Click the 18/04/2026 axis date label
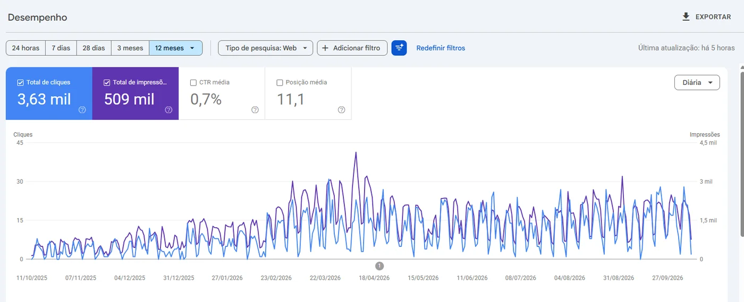This screenshot has height=302, width=744. (374, 278)
